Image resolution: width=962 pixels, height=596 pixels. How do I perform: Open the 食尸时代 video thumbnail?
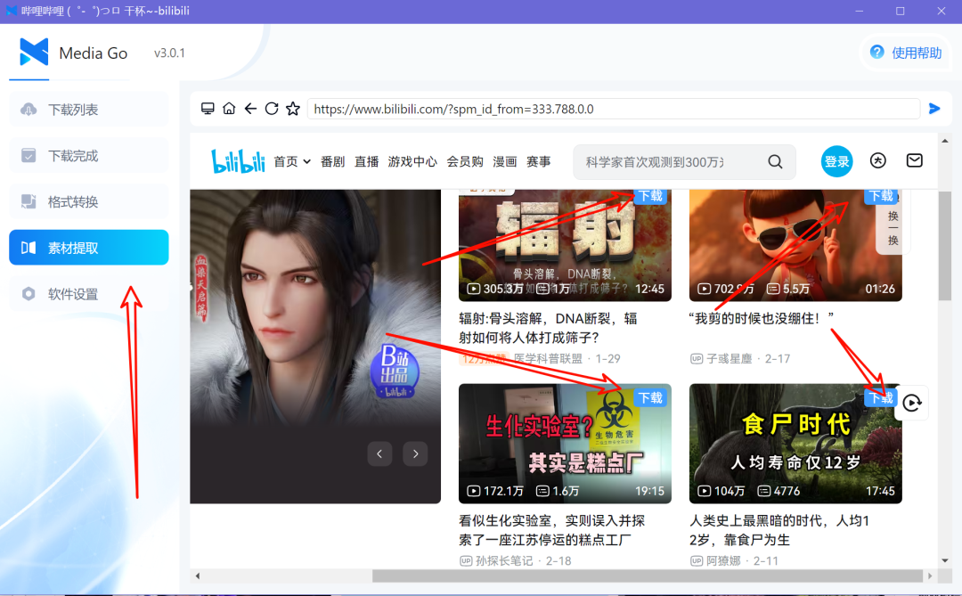click(x=795, y=444)
